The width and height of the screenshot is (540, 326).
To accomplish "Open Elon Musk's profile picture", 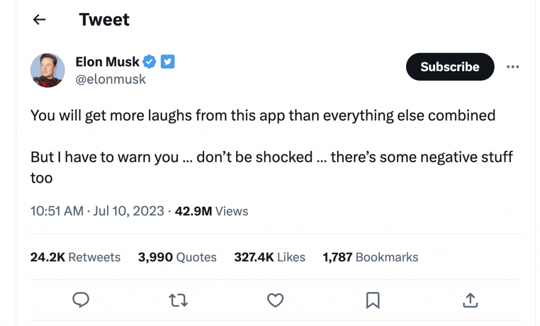I will pos(47,70).
